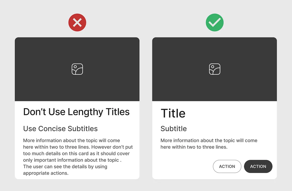This screenshot has height=191, width=292.
Task: Click the 'Subtitle' text on right card
Action: point(174,129)
